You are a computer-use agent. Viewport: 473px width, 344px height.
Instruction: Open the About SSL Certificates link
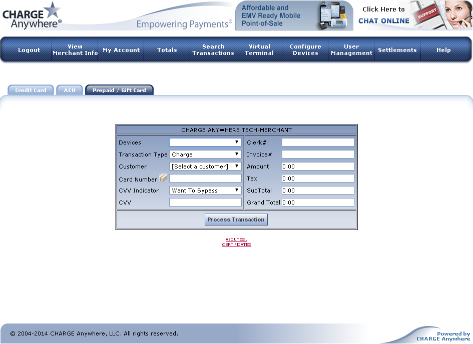236,242
